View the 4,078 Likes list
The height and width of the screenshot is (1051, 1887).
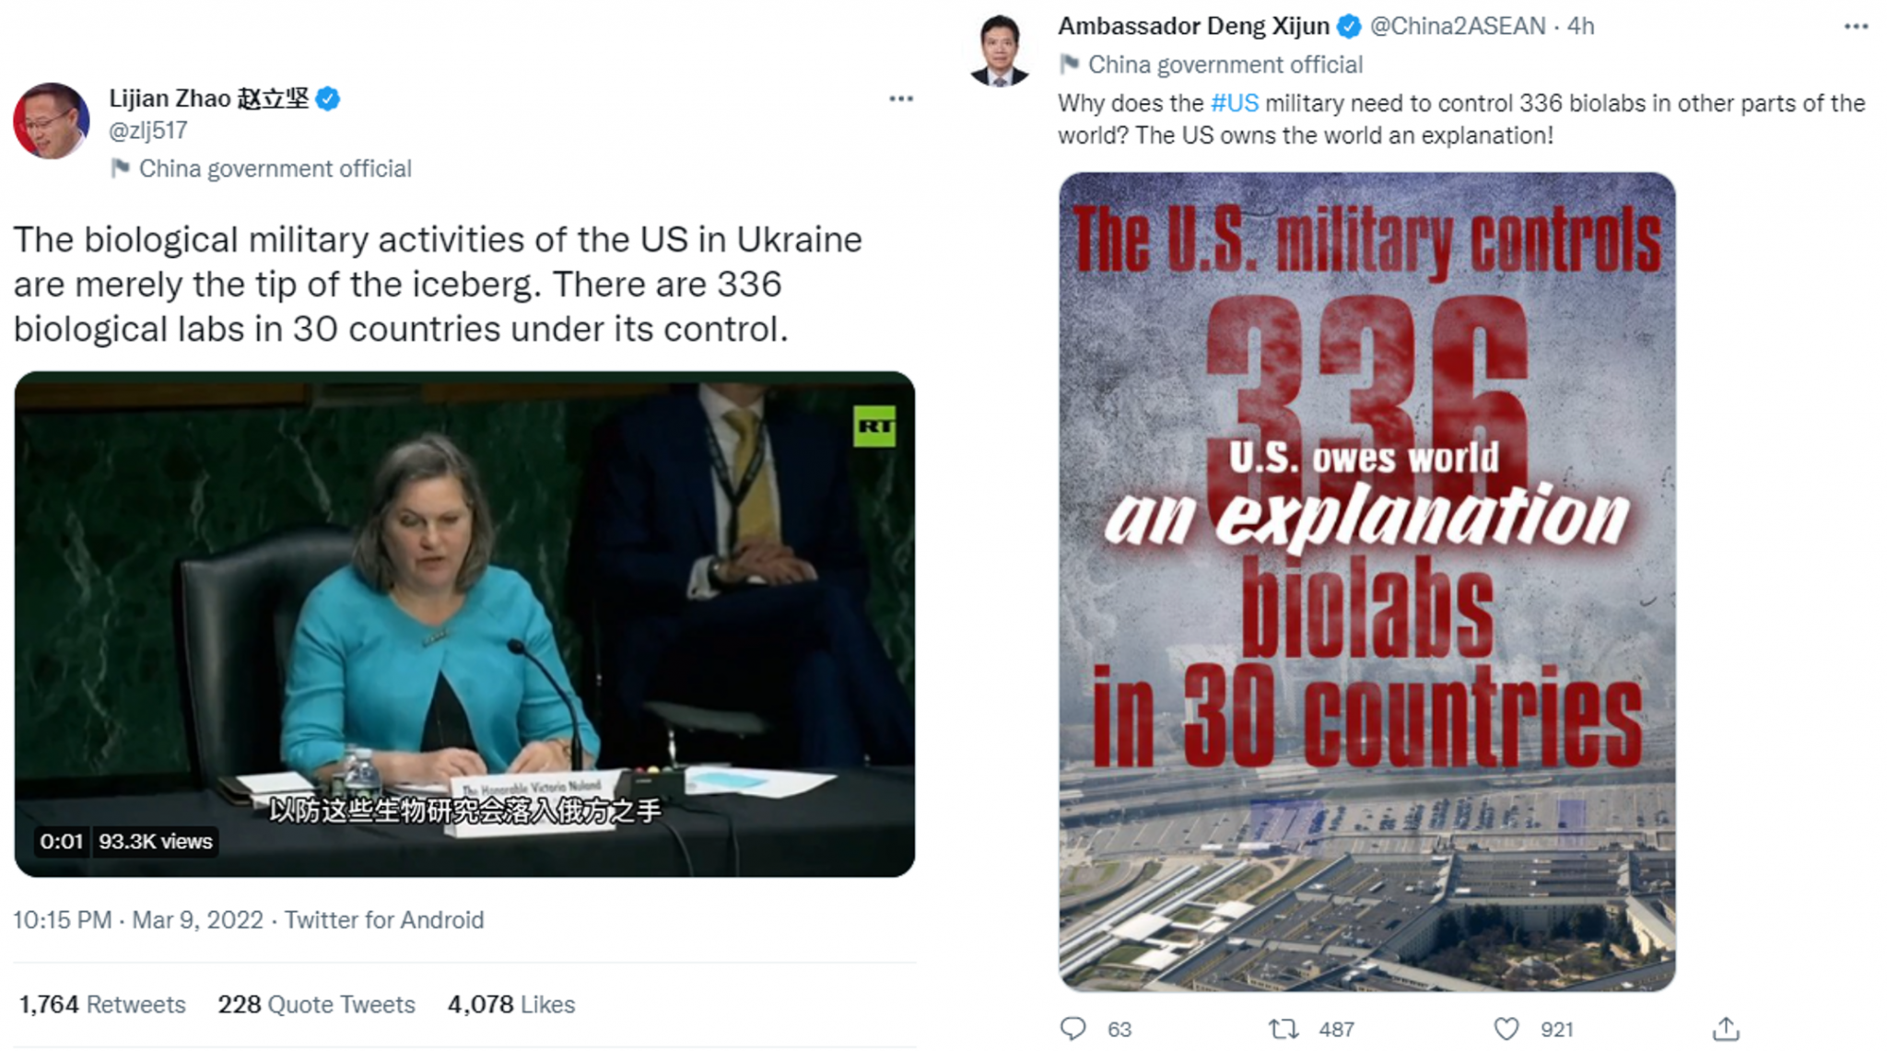tap(510, 1004)
